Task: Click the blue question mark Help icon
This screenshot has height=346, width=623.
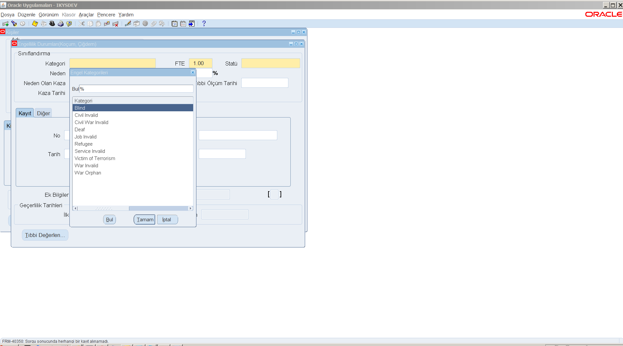Action: (204, 24)
